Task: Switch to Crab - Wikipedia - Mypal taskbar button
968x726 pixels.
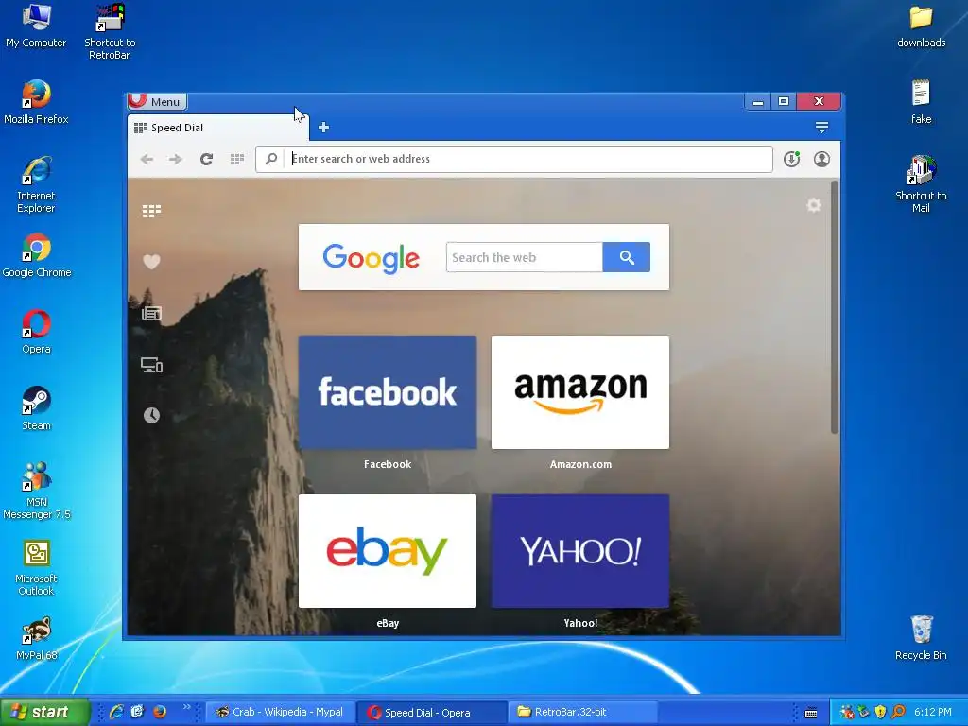Action: (x=279, y=713)
